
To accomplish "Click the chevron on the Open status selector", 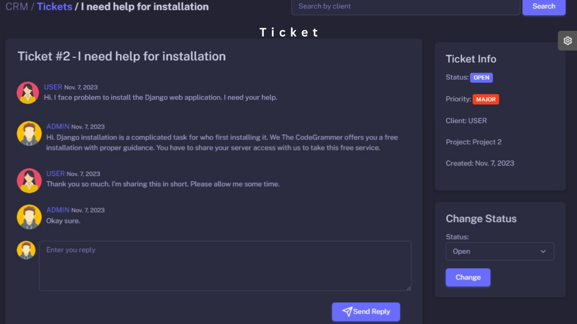I will point(543,252).
